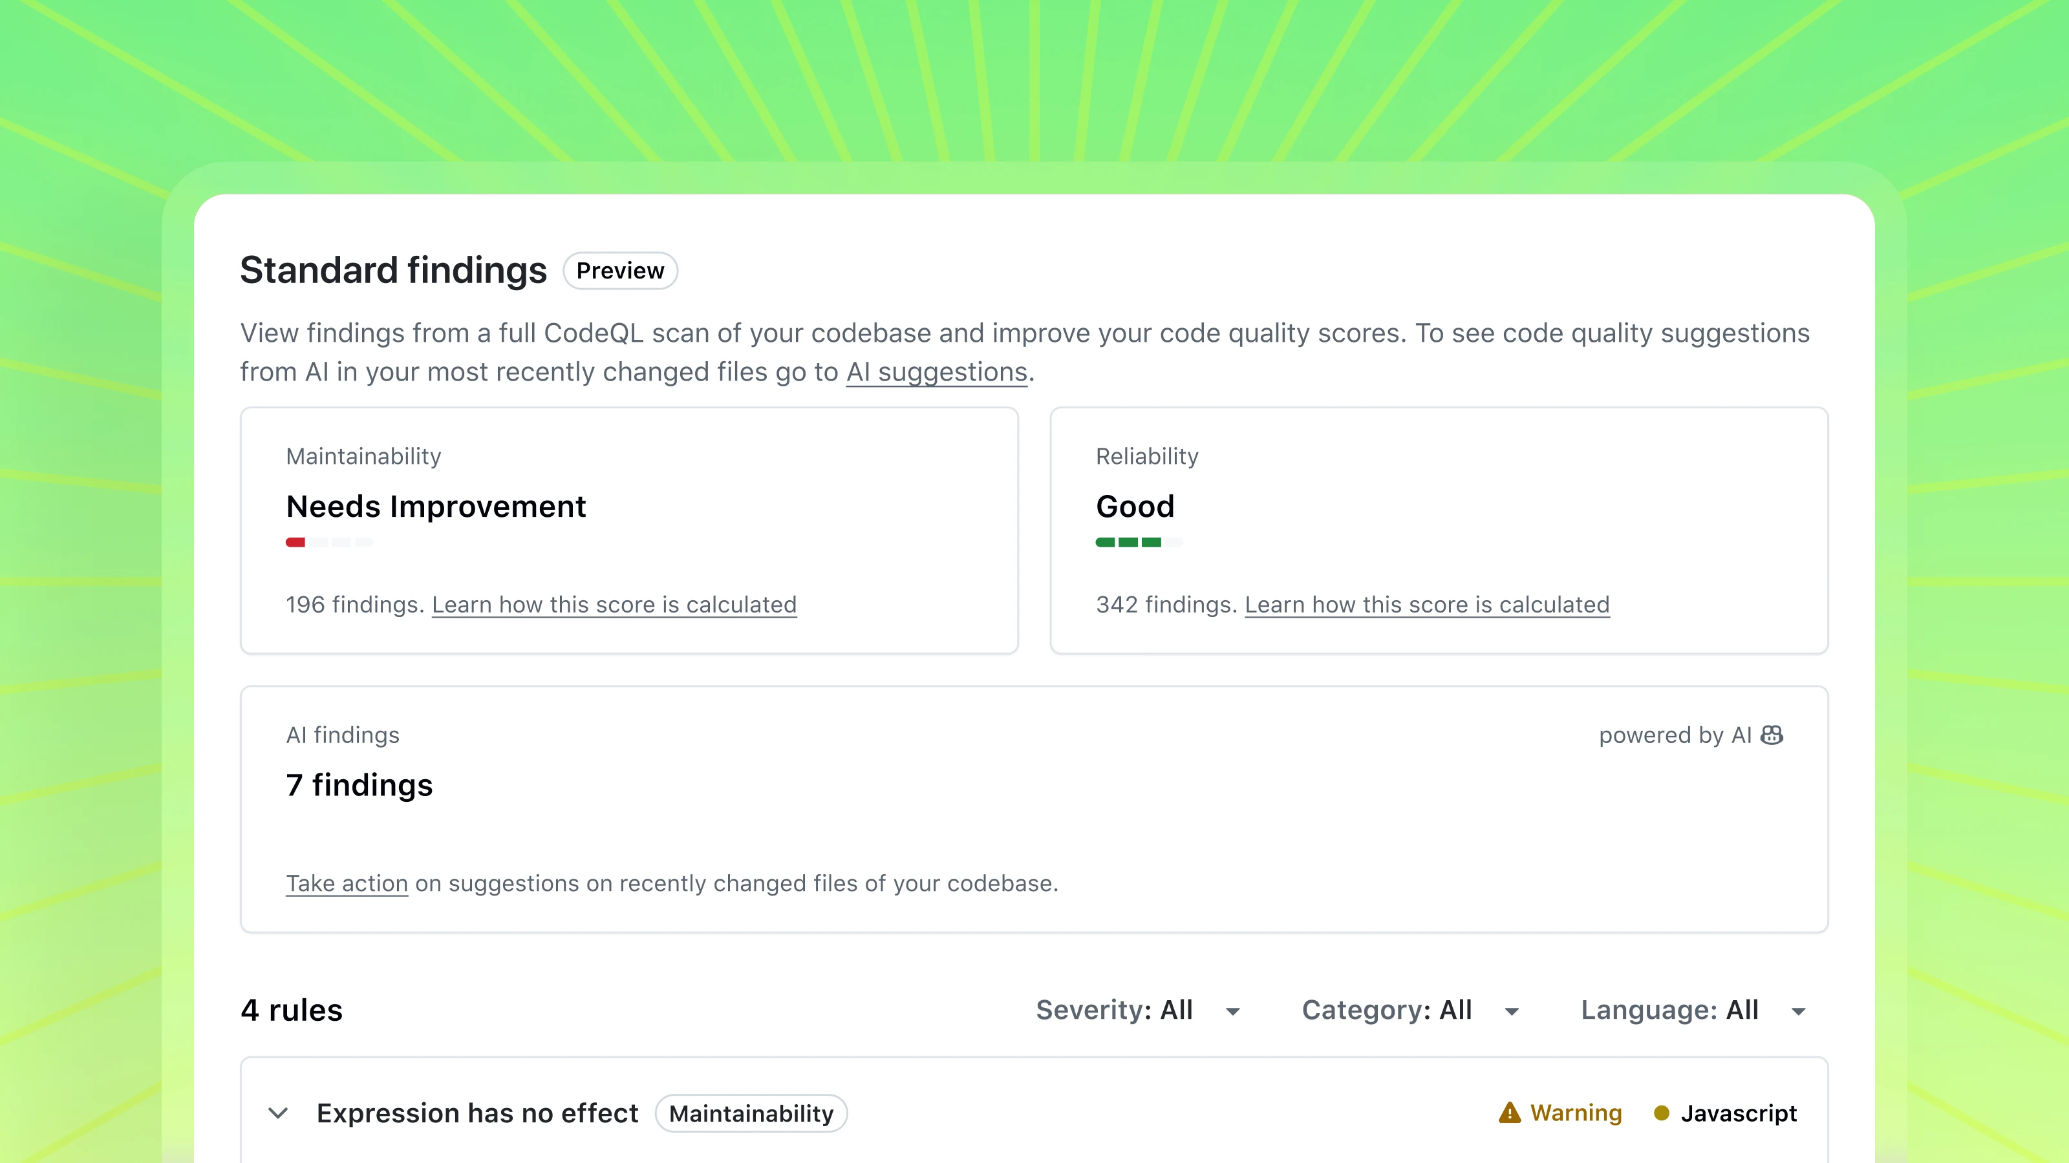Click "Learn how this score is calculated" under Maintainability
2069x1163 pixels.
[x=614, y=604]
